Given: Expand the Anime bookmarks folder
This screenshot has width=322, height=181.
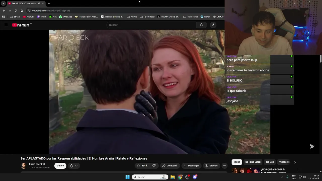Looking at the screenshot, I should click(132, 17).
